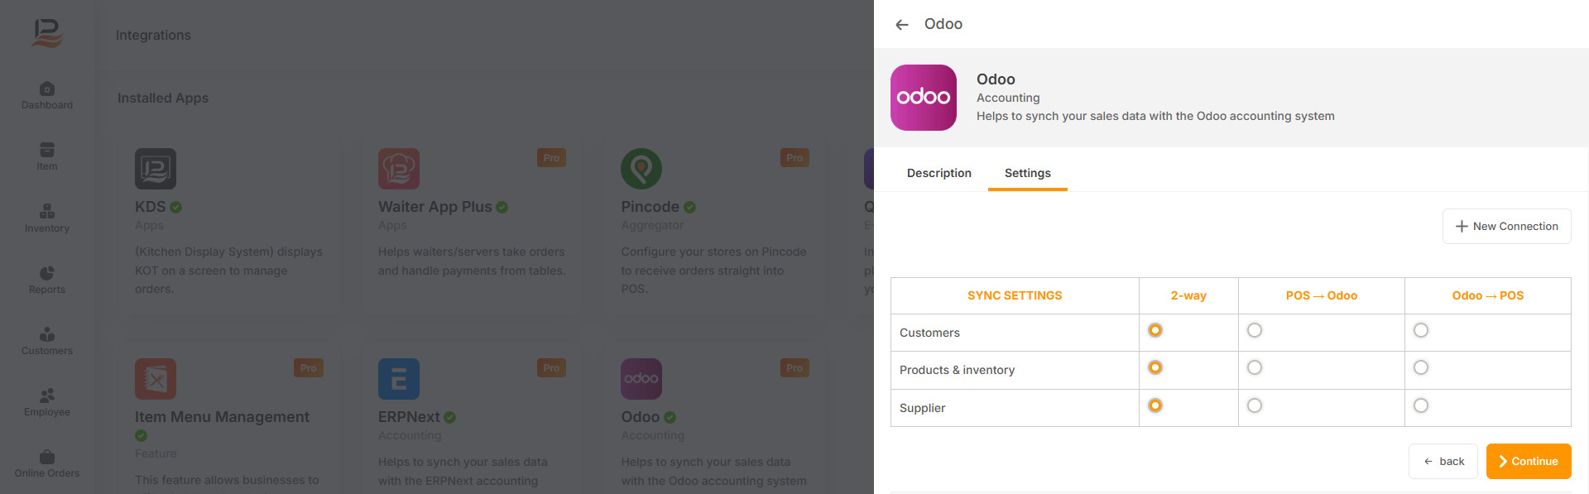The image size is (1589, 494).
Task: Click the KDS app icon
Action: (x=156, y=169)
